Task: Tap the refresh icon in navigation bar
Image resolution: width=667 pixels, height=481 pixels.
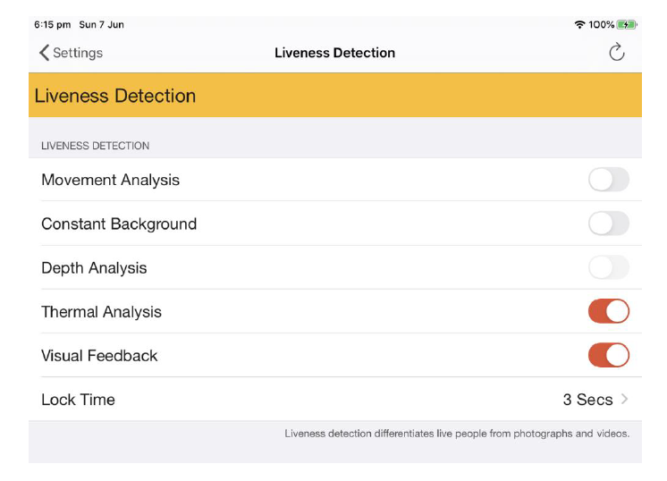Action: point(616,53)
